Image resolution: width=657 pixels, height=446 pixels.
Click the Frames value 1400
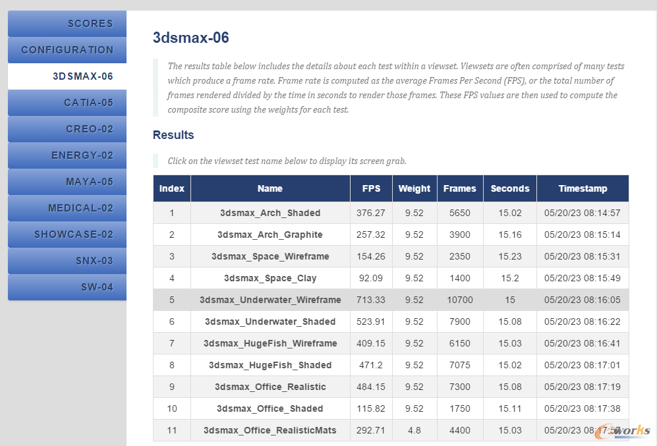pos(460,278)
